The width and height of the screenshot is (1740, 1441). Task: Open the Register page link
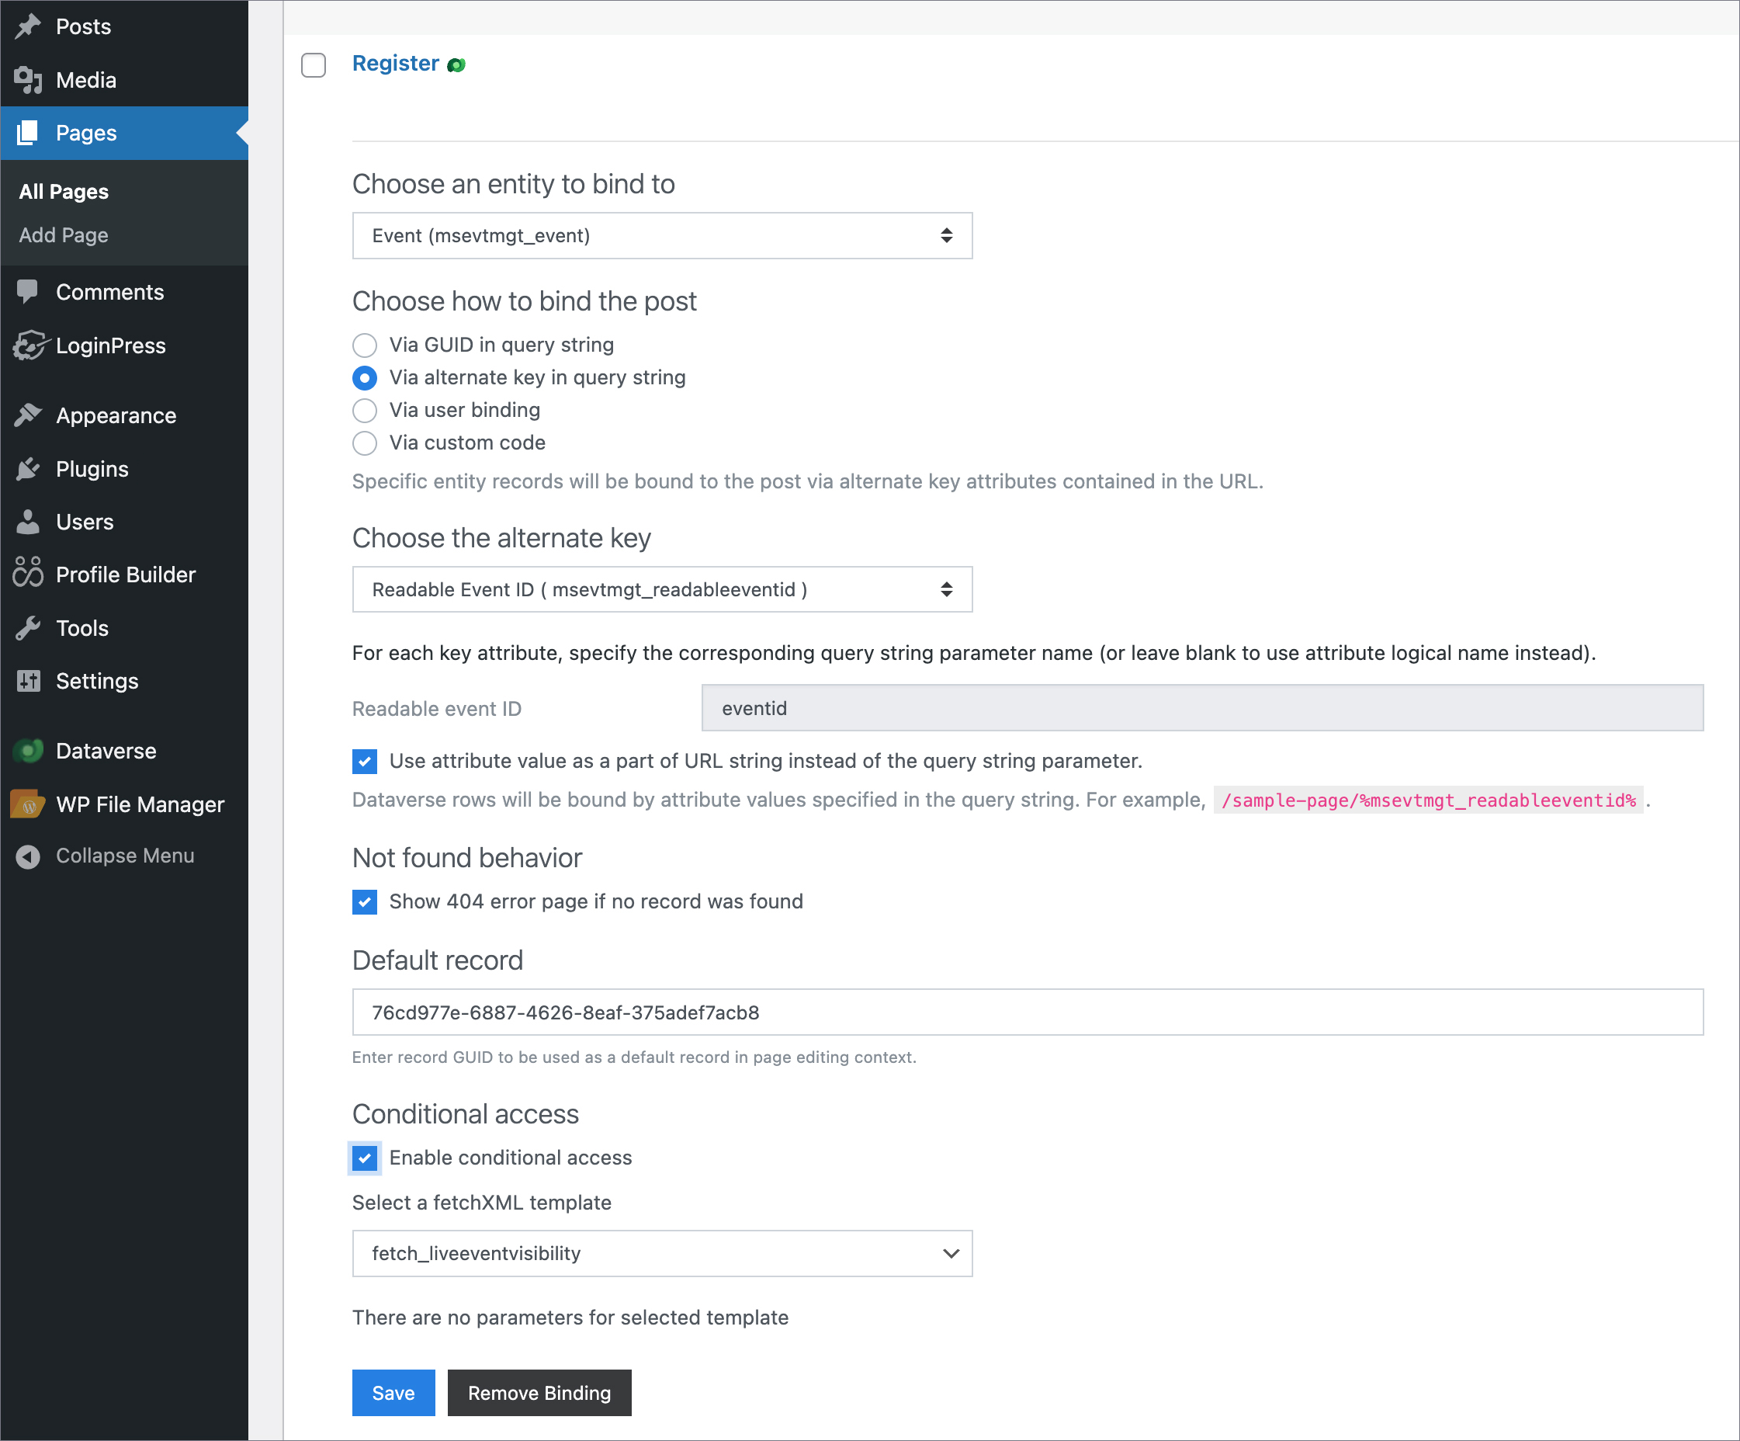[x=395, y=64]
